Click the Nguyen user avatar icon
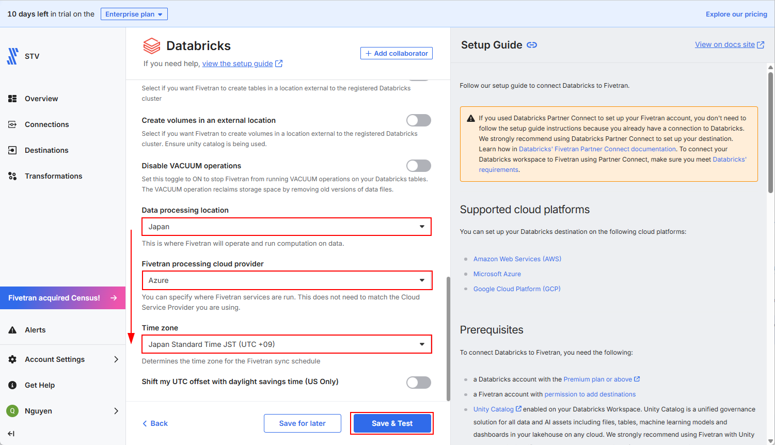Image resolution: width=775 pixels, height=445 pixels. 12,411
